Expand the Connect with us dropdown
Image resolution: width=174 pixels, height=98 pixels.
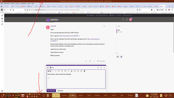coord(102,15)
